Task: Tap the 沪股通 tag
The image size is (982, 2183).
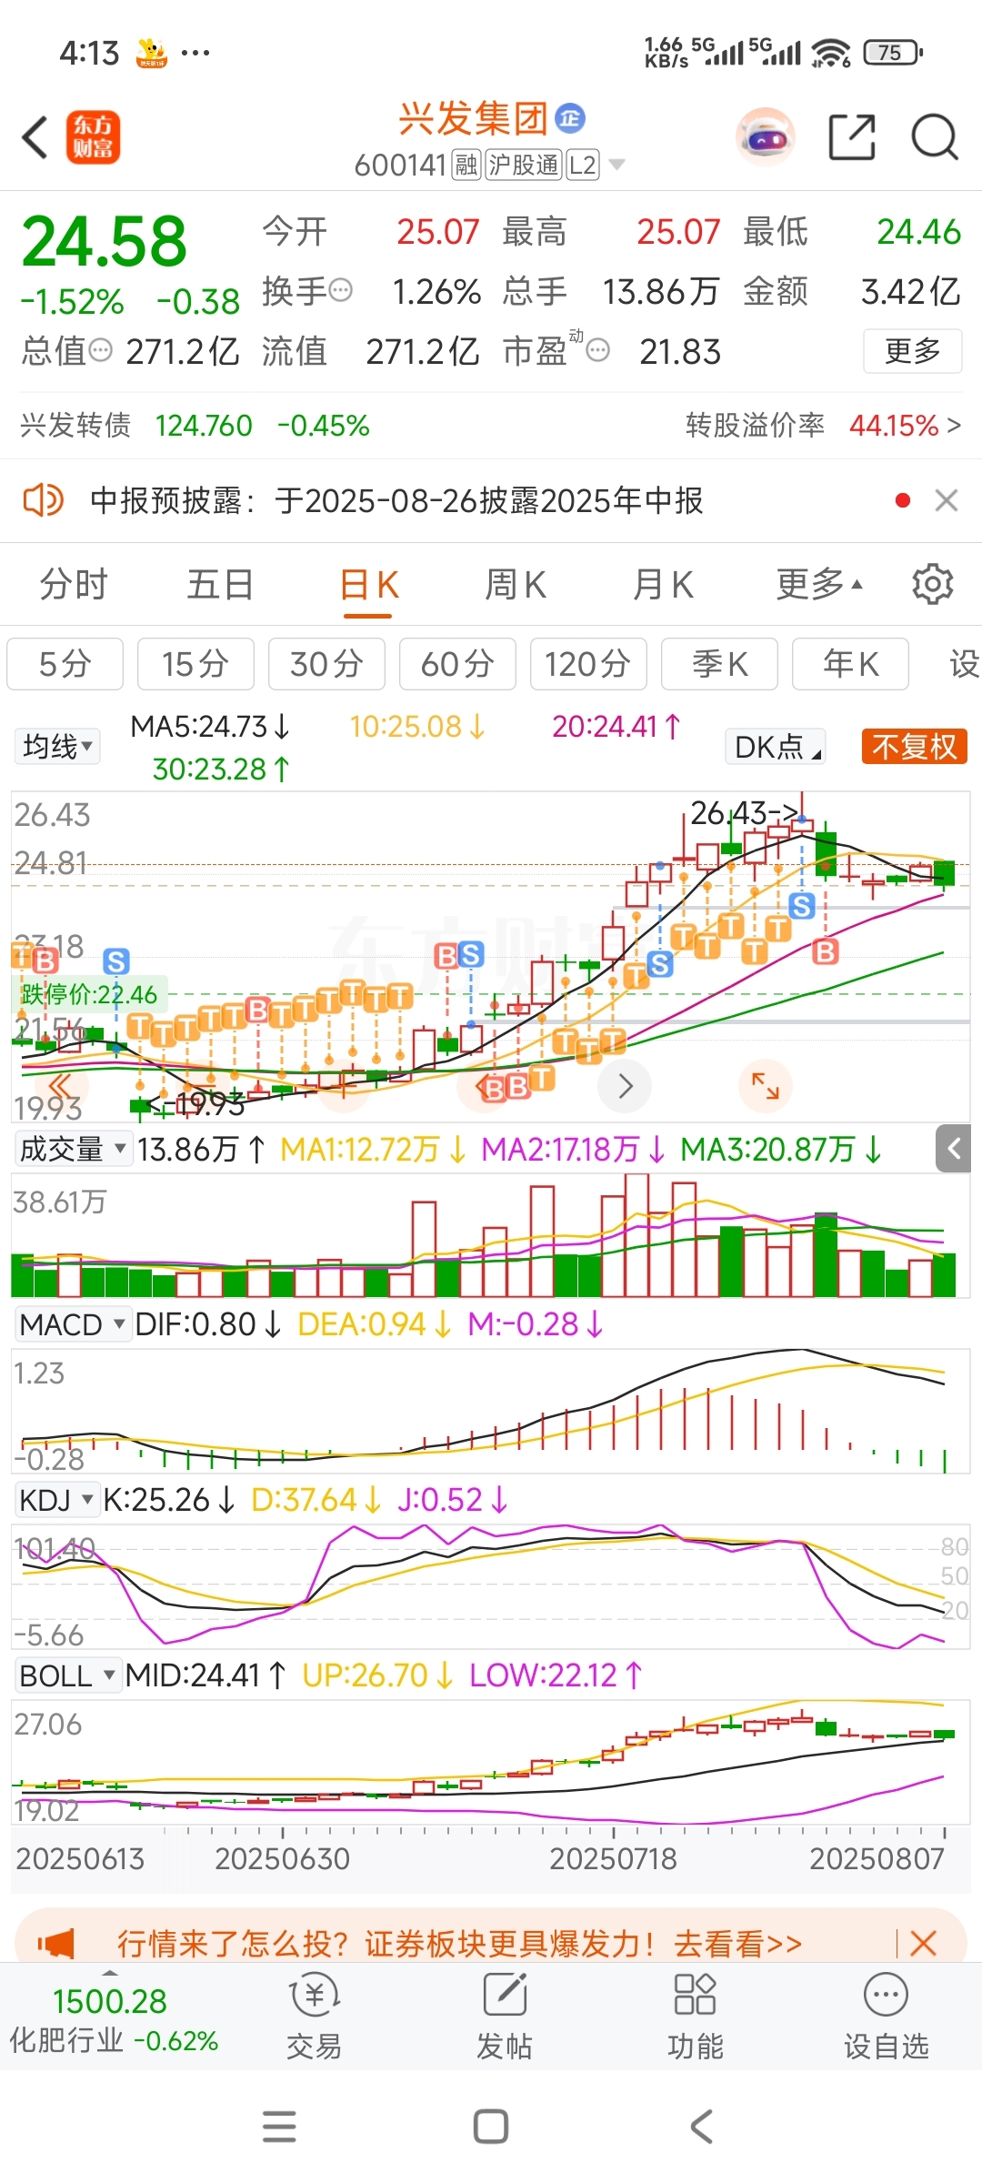Action: 524,165
